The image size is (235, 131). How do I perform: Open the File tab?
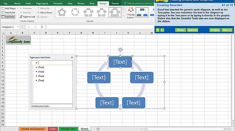coord(5,4)
